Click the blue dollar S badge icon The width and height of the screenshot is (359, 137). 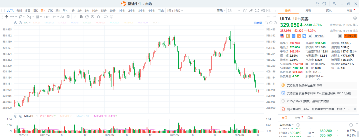point(293,36)
